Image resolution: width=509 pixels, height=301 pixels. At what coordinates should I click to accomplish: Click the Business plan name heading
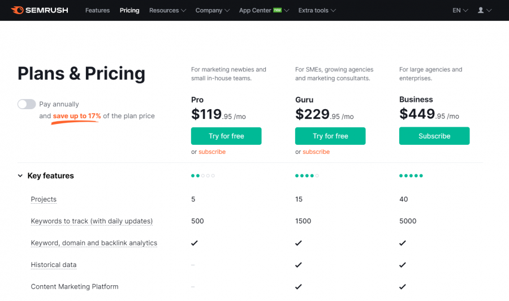[x=416, y=100]
